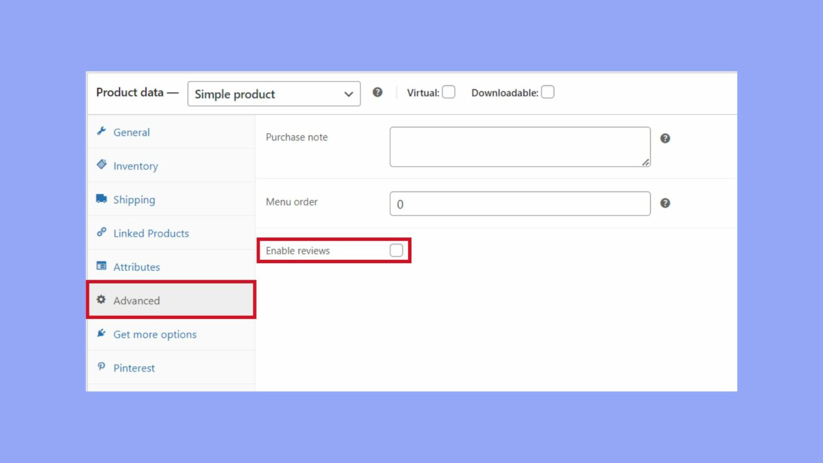The height and width of the screenshot is (463, 823).
Task: Click the Inventory tag icon
Action: coord(102,165)
